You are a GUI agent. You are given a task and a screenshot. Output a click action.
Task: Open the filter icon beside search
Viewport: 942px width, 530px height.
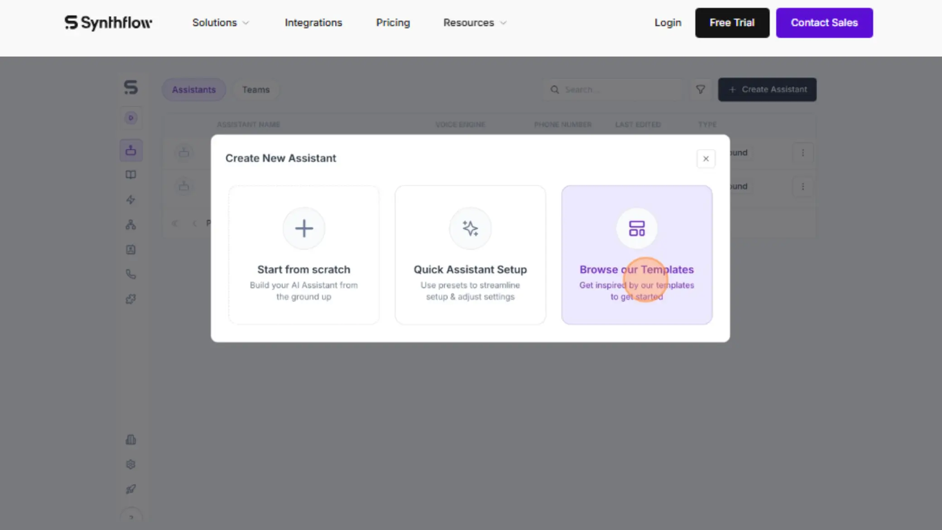700,89
